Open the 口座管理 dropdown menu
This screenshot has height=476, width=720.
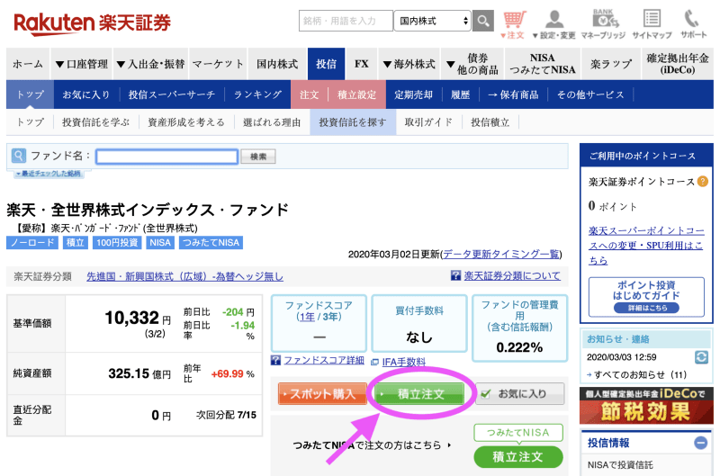coord(82,64)
